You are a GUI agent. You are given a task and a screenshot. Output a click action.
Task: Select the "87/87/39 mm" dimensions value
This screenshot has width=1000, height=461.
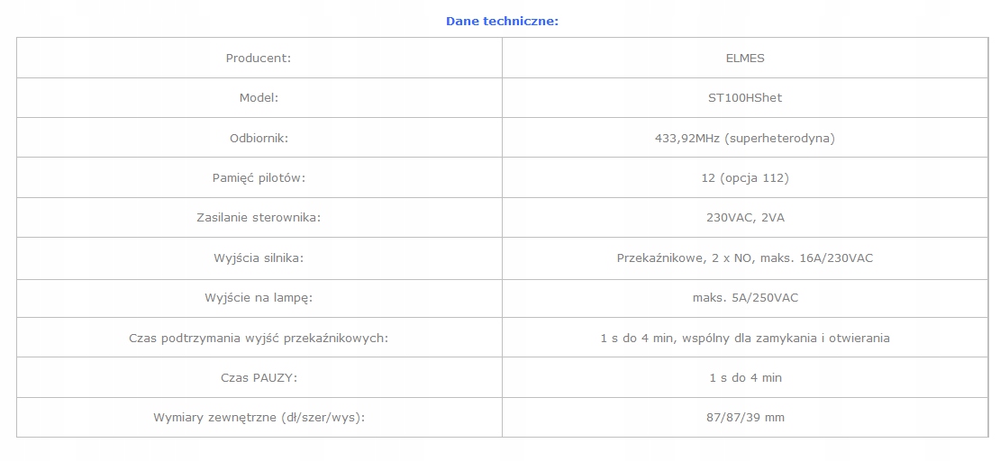(744, 418)
